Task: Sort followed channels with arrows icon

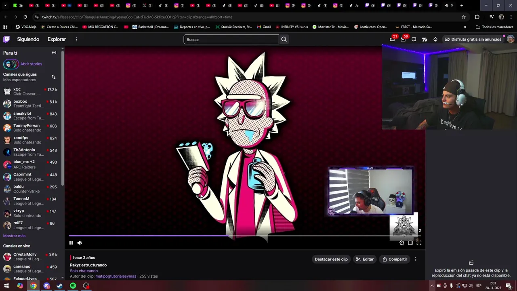Action: (x=53, y=77)
